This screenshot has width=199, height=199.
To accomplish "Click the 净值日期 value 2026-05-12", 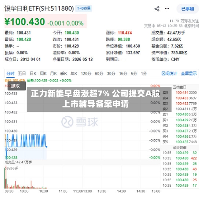I will tap(82, 59).
